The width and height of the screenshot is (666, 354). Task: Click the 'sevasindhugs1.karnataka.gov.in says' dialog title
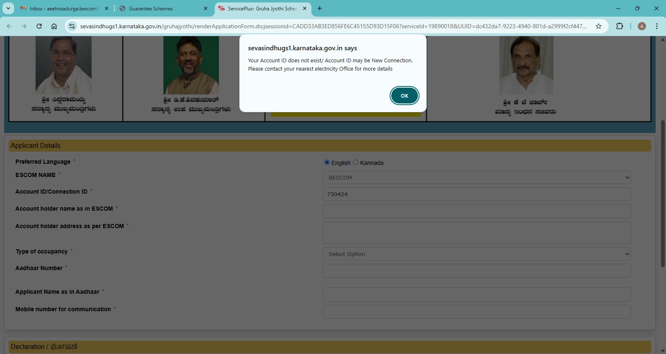point(303,48)
